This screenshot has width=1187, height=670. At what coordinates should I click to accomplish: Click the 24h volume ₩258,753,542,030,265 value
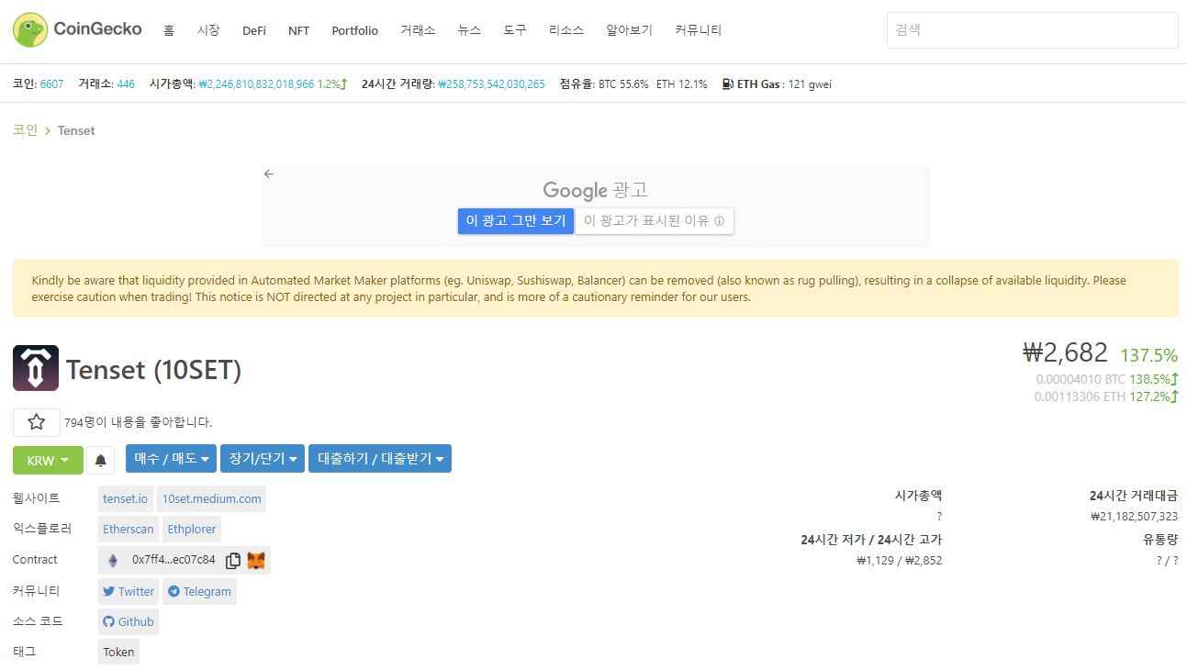coord(491,84)
